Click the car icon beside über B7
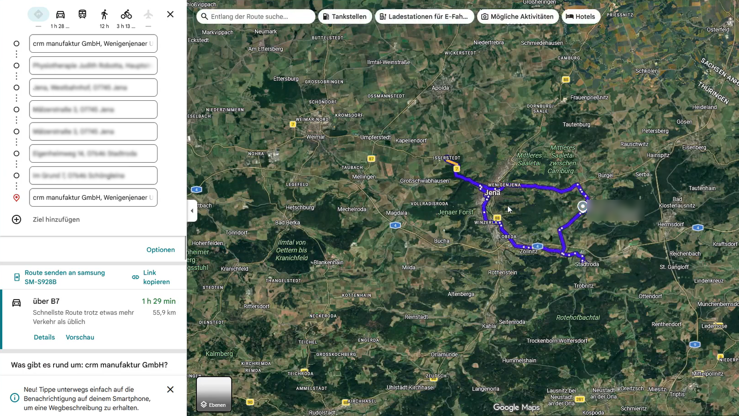Screen dimensions: 739x416 [17, 303]
